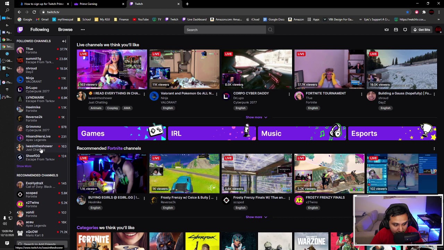Open Ninja's Valorant stream thumbnail
Image resolution: width=444 pixels, height=250 pixels.
(x=184, y=69)
